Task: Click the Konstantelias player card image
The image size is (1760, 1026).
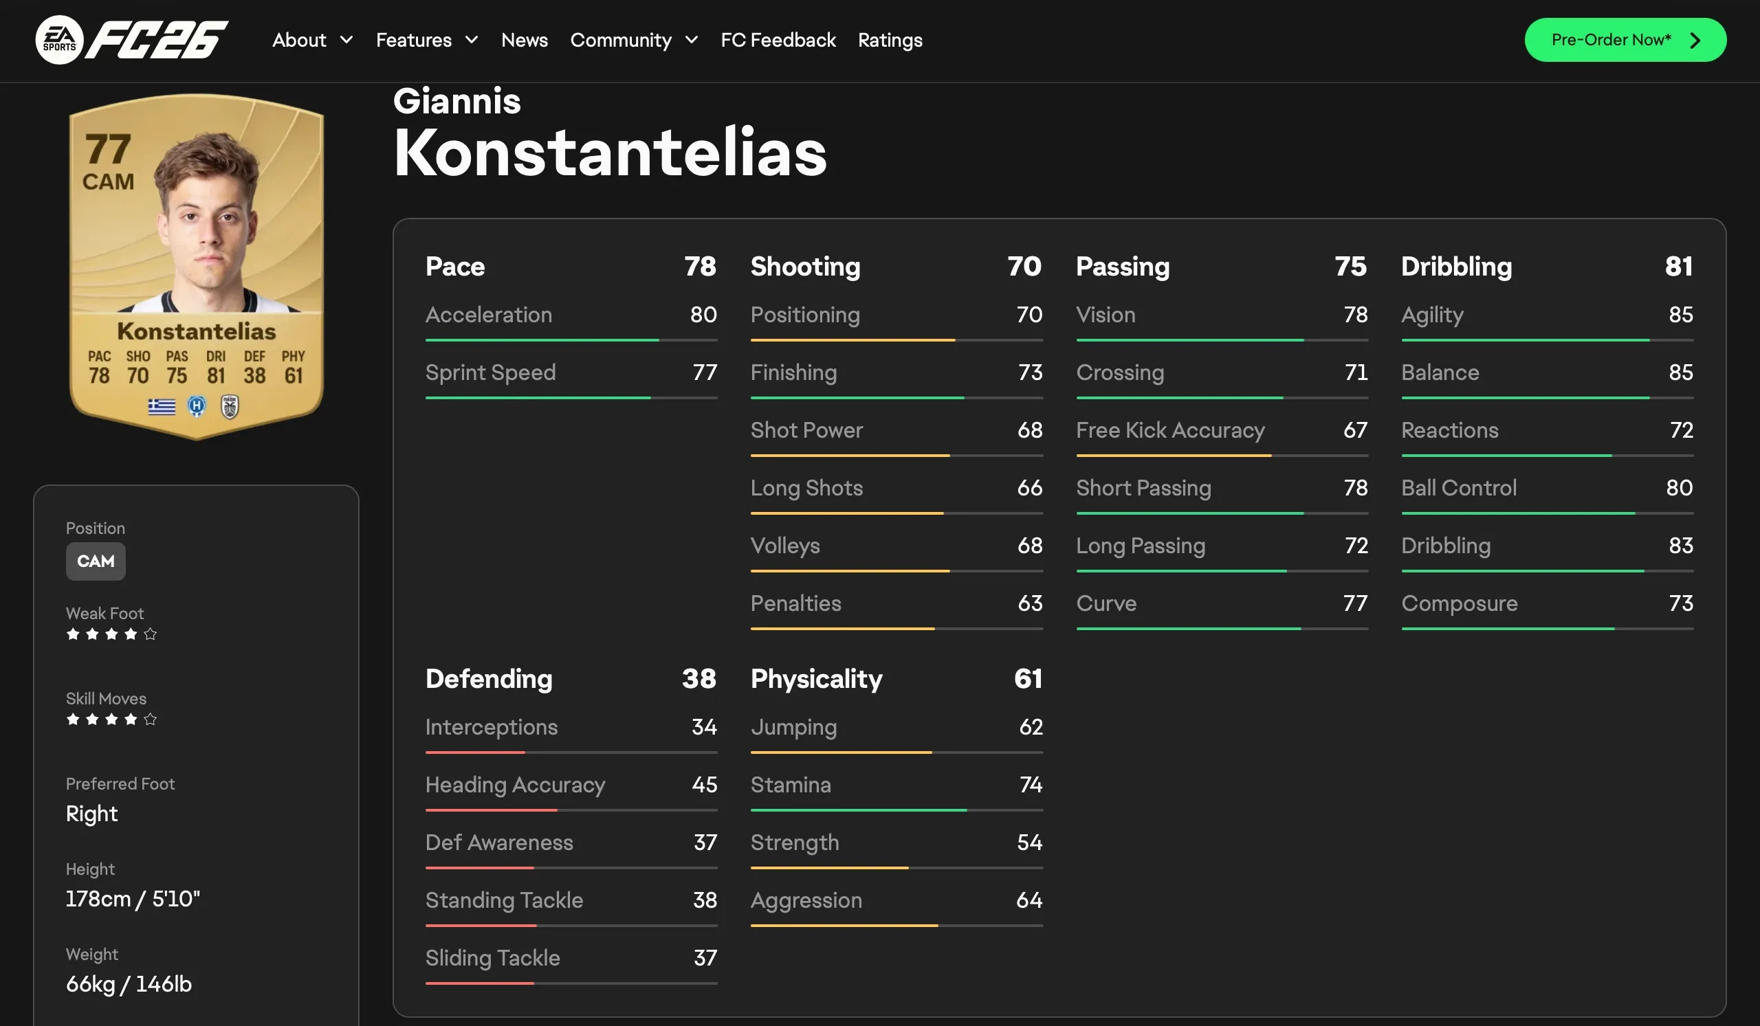Action: coord(196,266)
